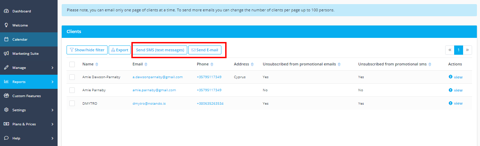Expand the Manage submenu arrow
The image size is (480, 146).
tap(52, 68)
